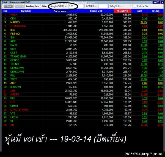Click CNS average volume 25,800,700
This screenshot has height=157, width=165.
click(71, 91)
